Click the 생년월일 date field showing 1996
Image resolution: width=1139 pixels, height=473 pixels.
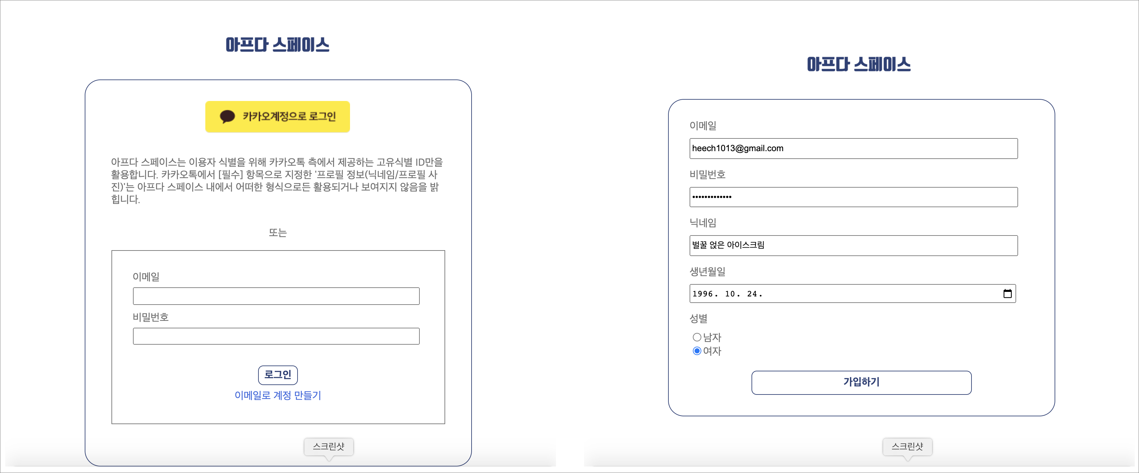pos(840,294)
